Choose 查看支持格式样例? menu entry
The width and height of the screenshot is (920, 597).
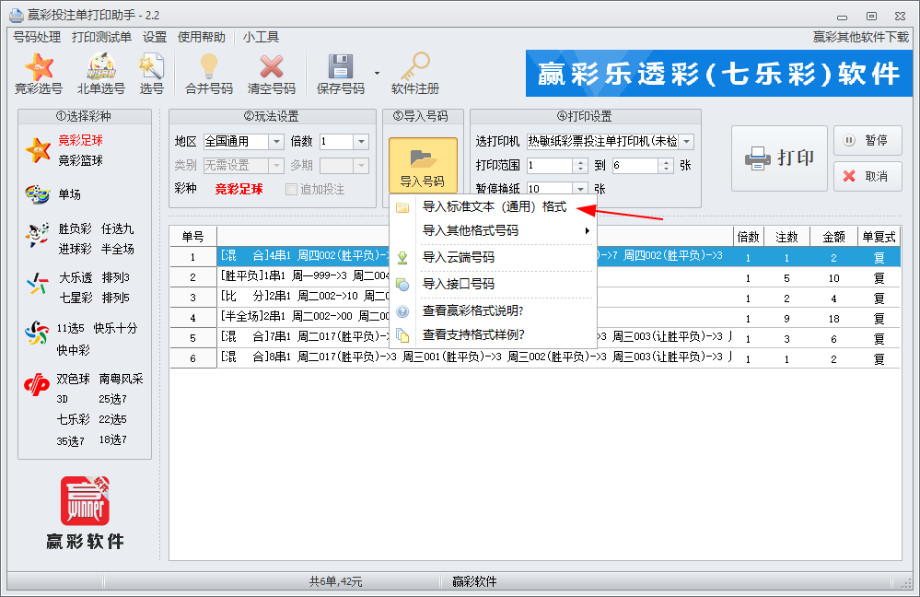click(494, 334)
